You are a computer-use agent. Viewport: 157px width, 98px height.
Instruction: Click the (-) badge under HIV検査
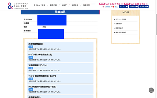(x=31, y=89)
